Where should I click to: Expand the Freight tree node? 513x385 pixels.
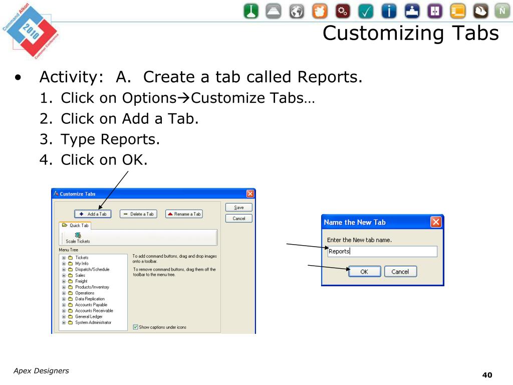click(64, 281)
